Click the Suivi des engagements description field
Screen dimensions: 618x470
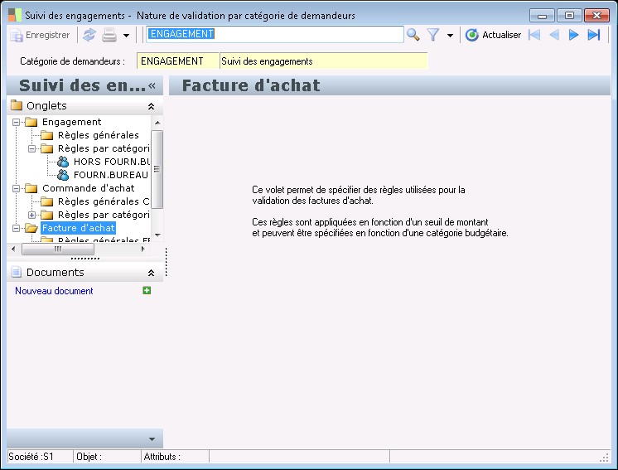pyautogui.click(x=324, y=61)
